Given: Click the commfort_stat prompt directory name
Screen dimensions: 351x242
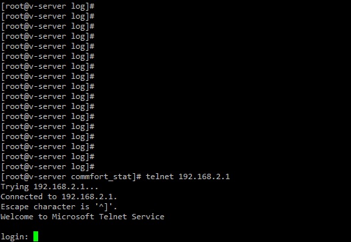Looking at the screenshot, I should [x=102, y=177].
